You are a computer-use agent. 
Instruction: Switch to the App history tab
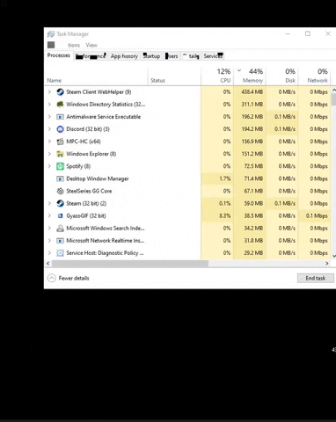tap(124, 56)
